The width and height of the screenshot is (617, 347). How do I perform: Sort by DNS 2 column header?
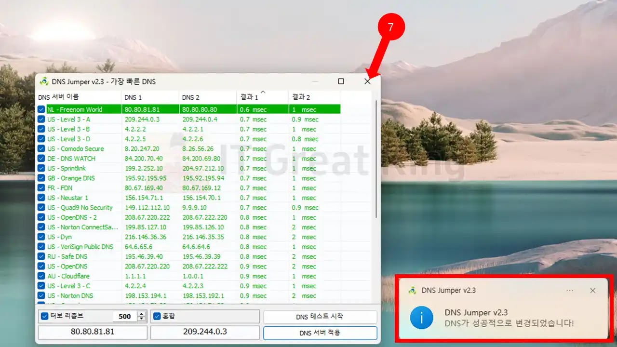pyautogui.click(x=208, y=97)
